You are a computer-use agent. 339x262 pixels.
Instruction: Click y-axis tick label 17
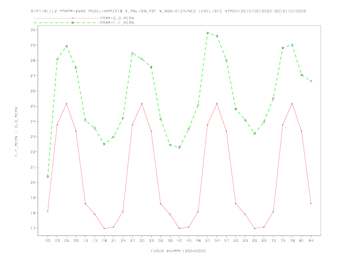pos(33,228)
